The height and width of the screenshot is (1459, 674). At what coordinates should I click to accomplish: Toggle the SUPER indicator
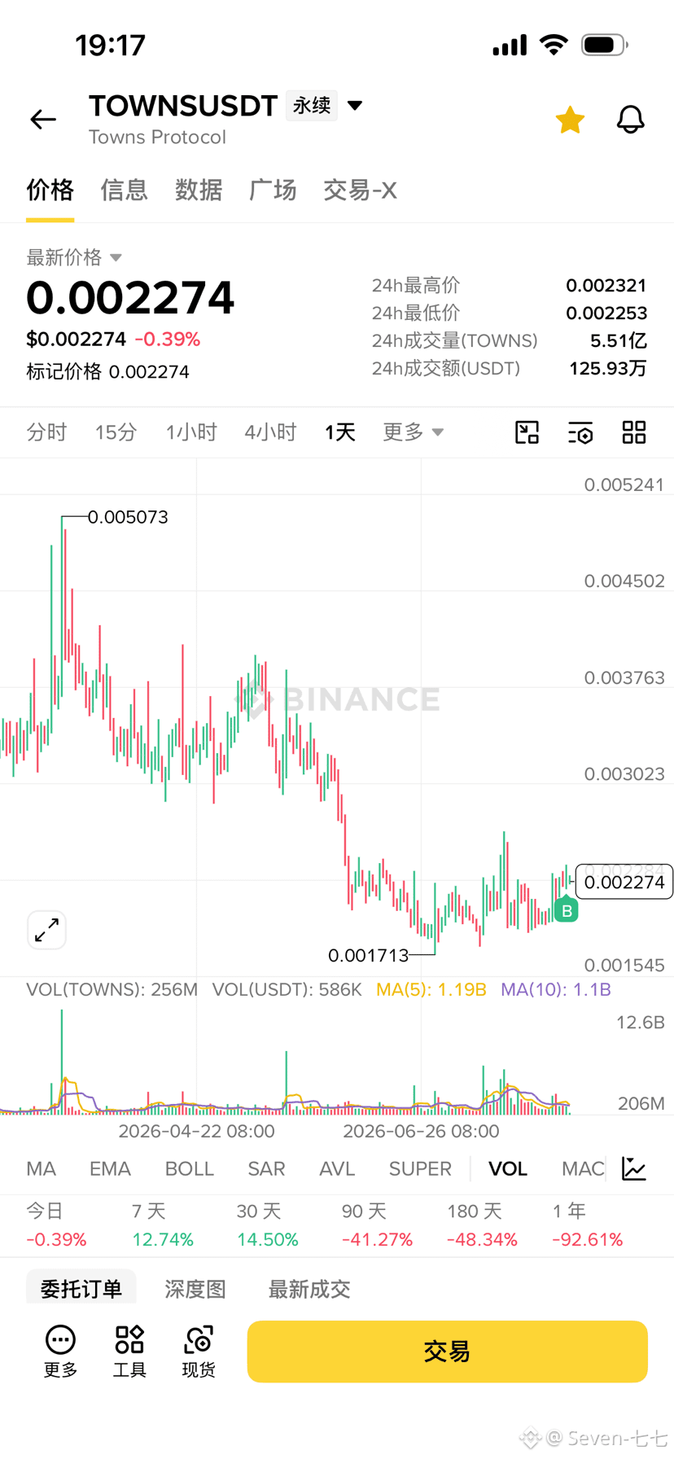pos(420,1168)
